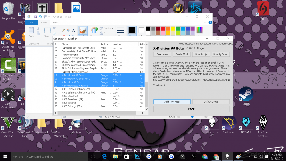The image size is (286, 161).
Task: Click the Priority Down button
Action: click(x=221, y=54)
